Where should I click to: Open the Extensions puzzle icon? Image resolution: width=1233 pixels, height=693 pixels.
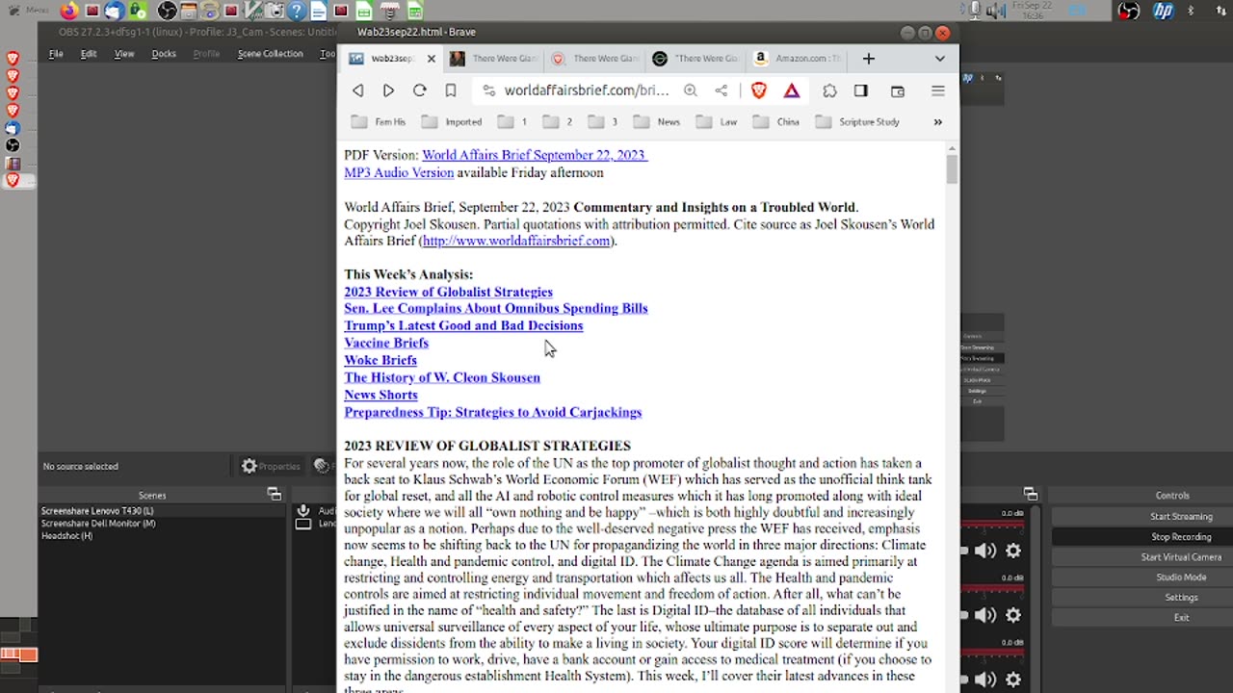coord(829,90)
